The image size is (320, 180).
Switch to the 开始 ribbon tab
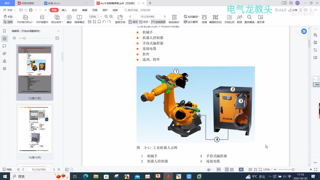(54, 10)
